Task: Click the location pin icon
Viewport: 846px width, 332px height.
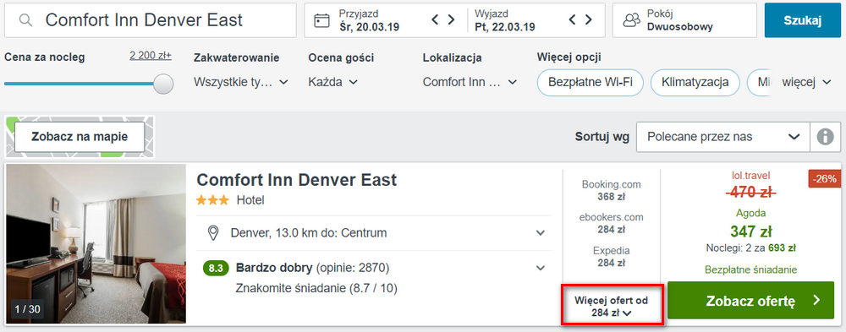Action: 213,233
